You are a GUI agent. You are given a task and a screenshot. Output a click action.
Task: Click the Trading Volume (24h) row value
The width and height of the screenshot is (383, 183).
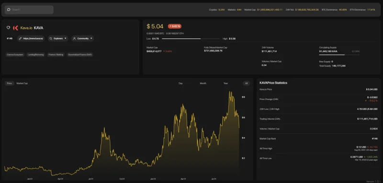tap(367, 119)
